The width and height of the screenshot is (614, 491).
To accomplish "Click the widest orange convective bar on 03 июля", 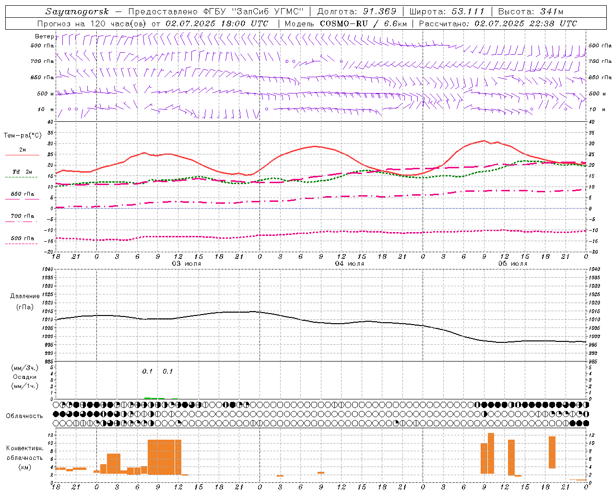I will (165, 457).
